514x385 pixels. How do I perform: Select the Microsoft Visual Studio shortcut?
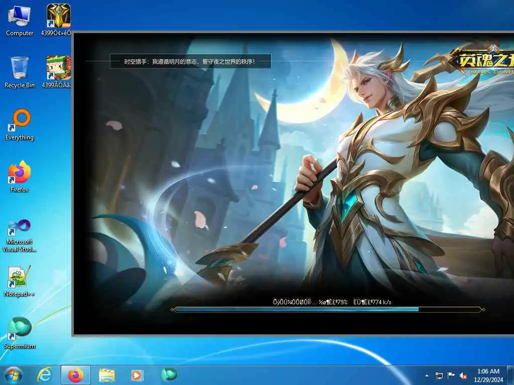20,236
